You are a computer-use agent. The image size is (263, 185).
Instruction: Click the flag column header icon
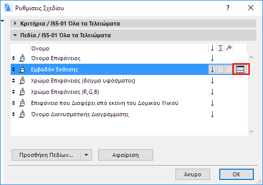click(229, 48)
